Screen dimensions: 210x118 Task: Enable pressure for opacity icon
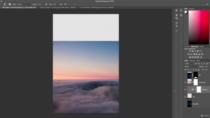click(46, 4)
